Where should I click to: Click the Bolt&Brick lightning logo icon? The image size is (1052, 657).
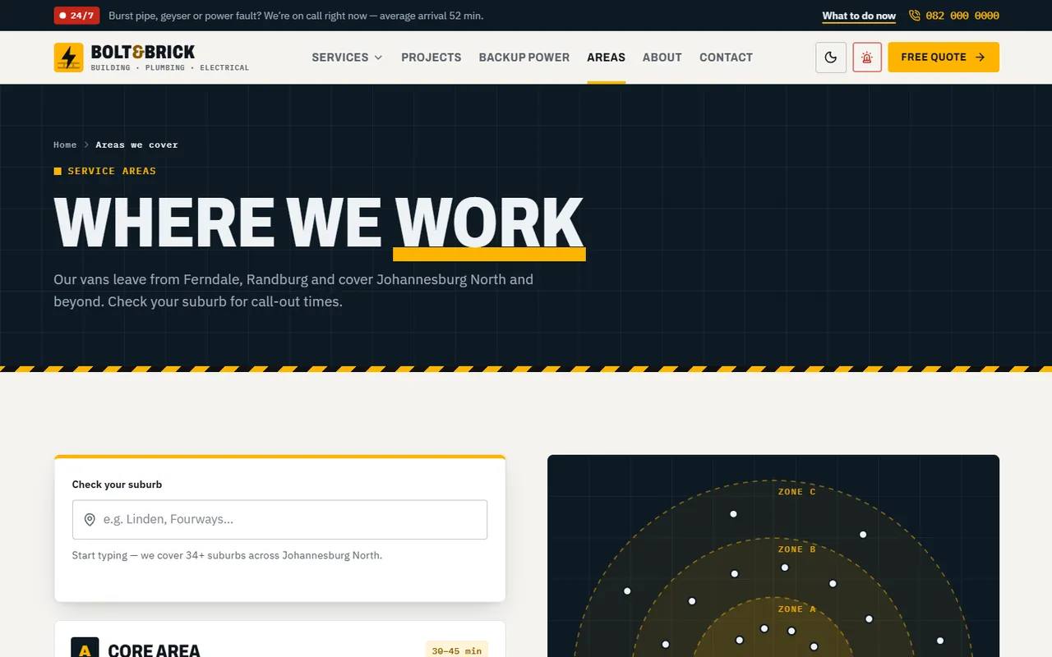(x=68, y=57)
